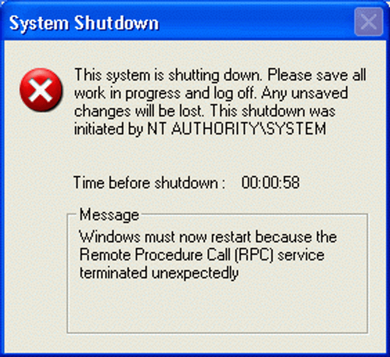The image size is (390, 357).
Task: Click 'This shutdown was' phrase
Action: click(273, 111)
